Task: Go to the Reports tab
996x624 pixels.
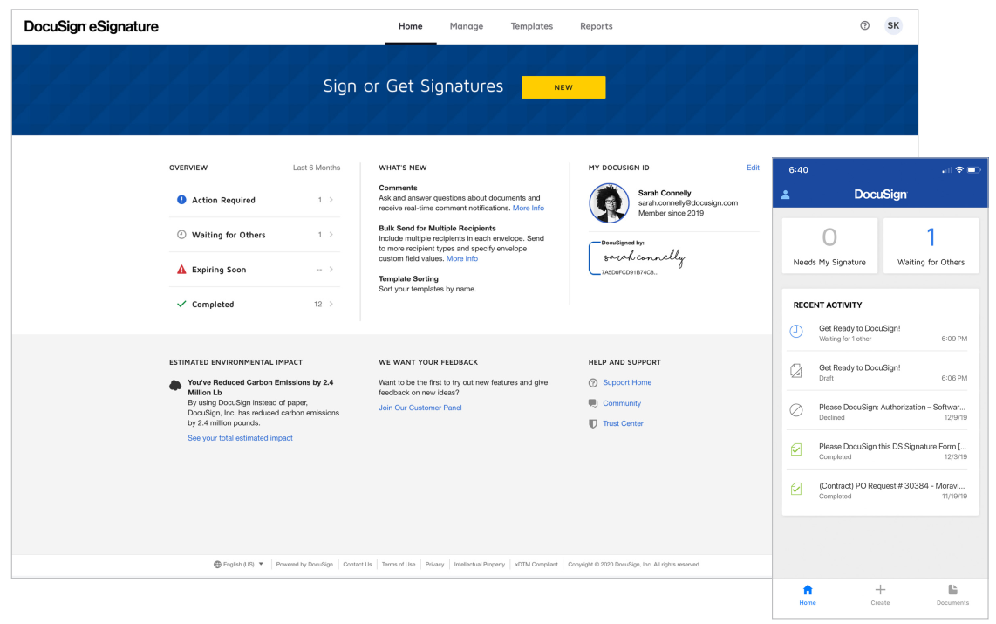Action: (x=597, y=26)
